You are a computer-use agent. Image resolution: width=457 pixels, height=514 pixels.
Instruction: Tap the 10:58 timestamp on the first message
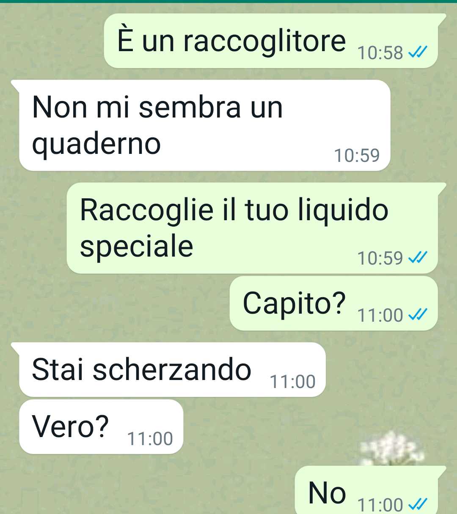pyautogui.click(x=380, y=53)
